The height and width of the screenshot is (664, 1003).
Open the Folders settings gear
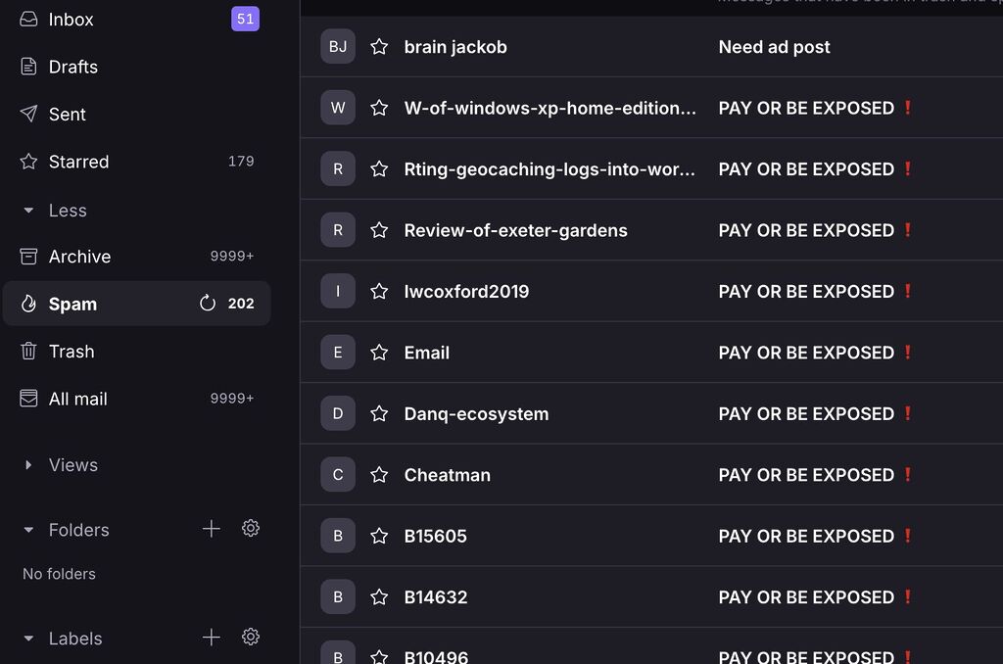pyautogui.click(x=251, y=528)
